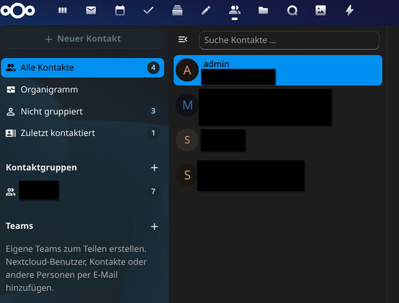
Task: Add a new contact group
Action: coord(154,168)
